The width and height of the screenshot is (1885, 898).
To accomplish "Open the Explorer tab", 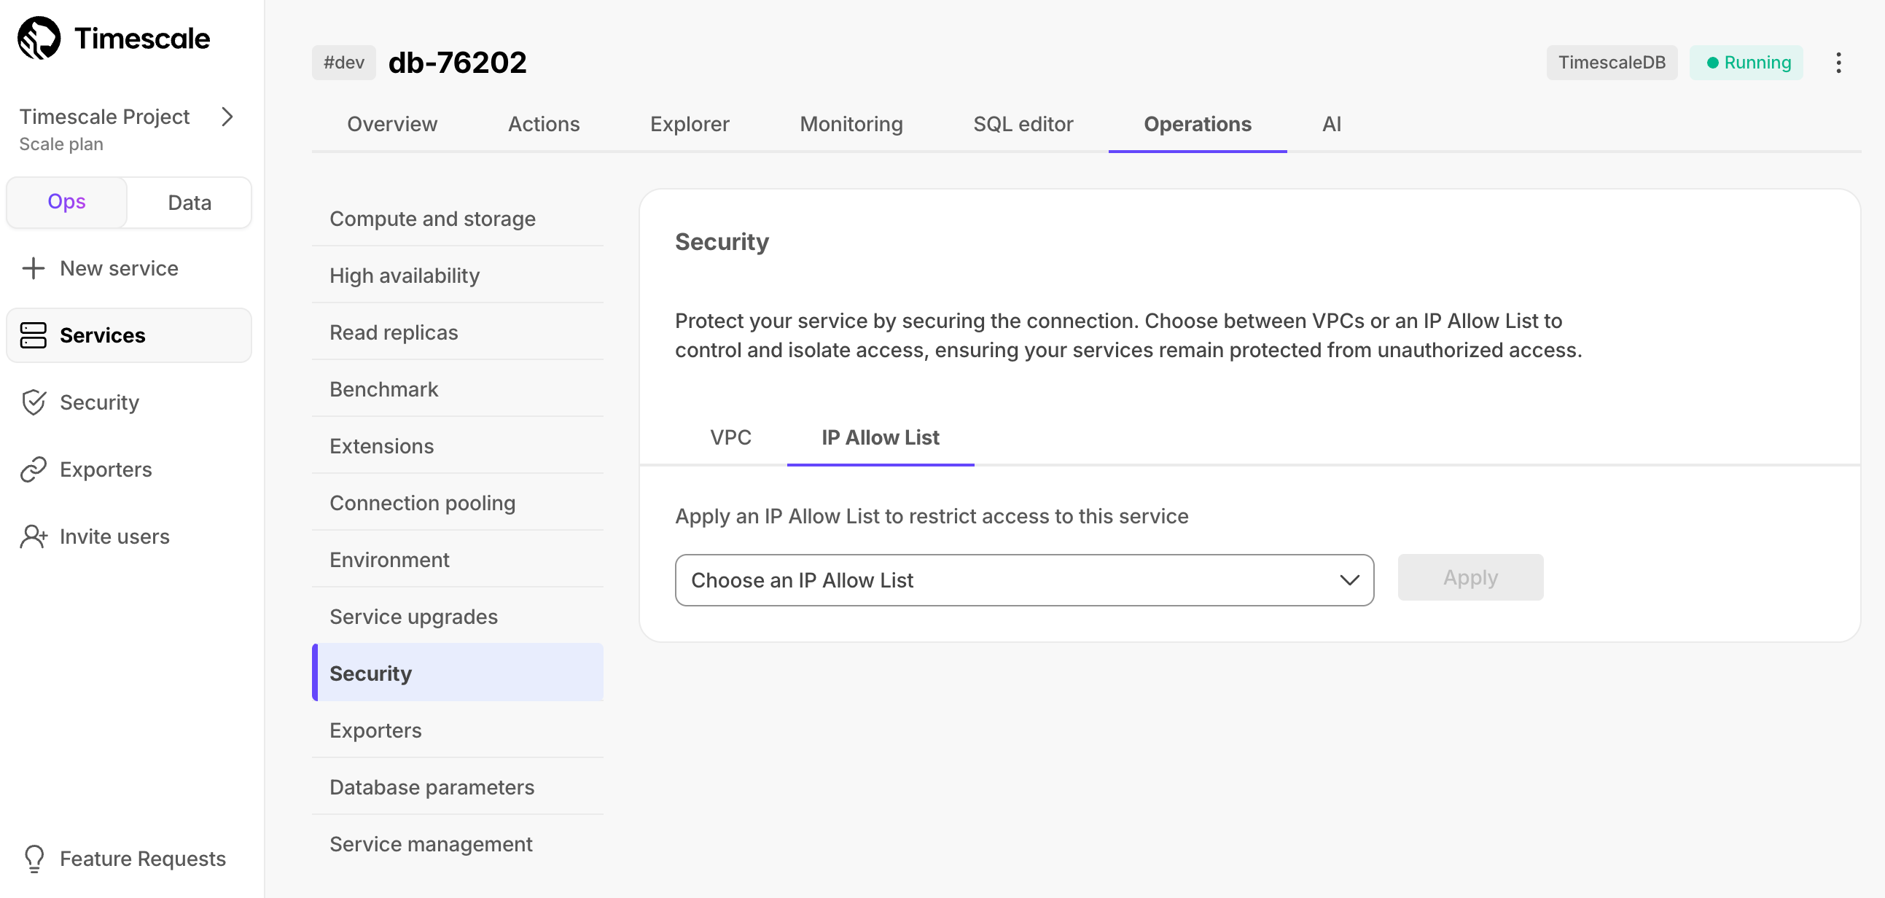I will (690, 125).
